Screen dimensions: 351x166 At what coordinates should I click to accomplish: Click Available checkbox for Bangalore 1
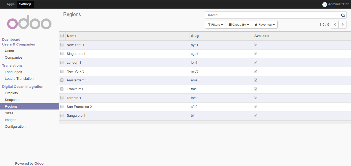[256, 115]
